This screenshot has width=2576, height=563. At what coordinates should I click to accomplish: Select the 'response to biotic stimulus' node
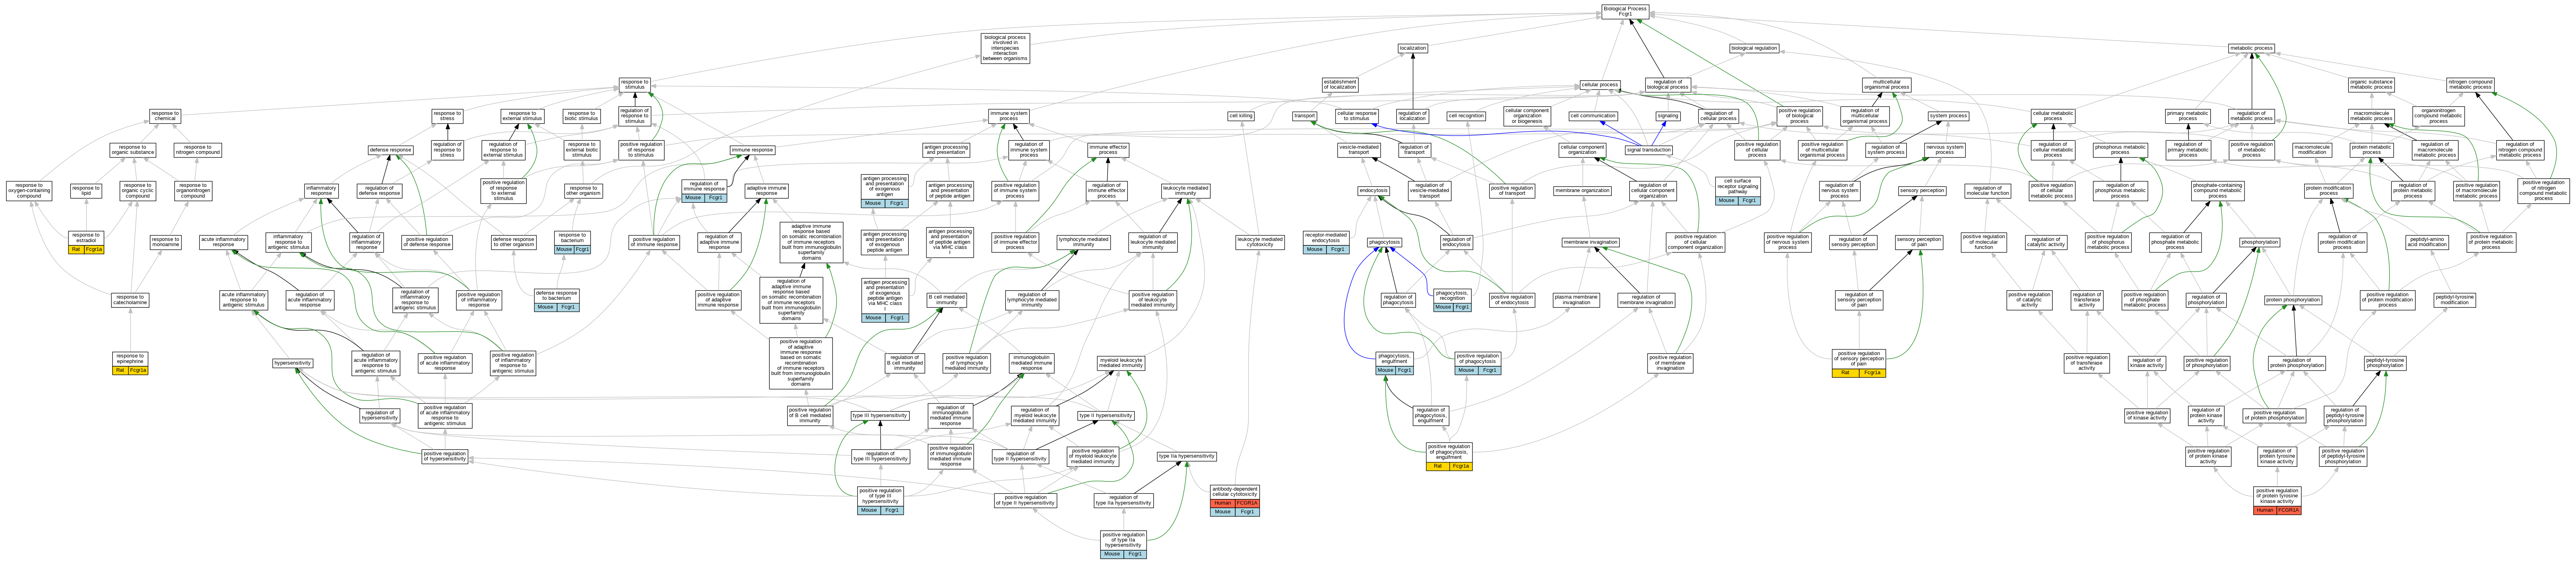coord(581,116)
